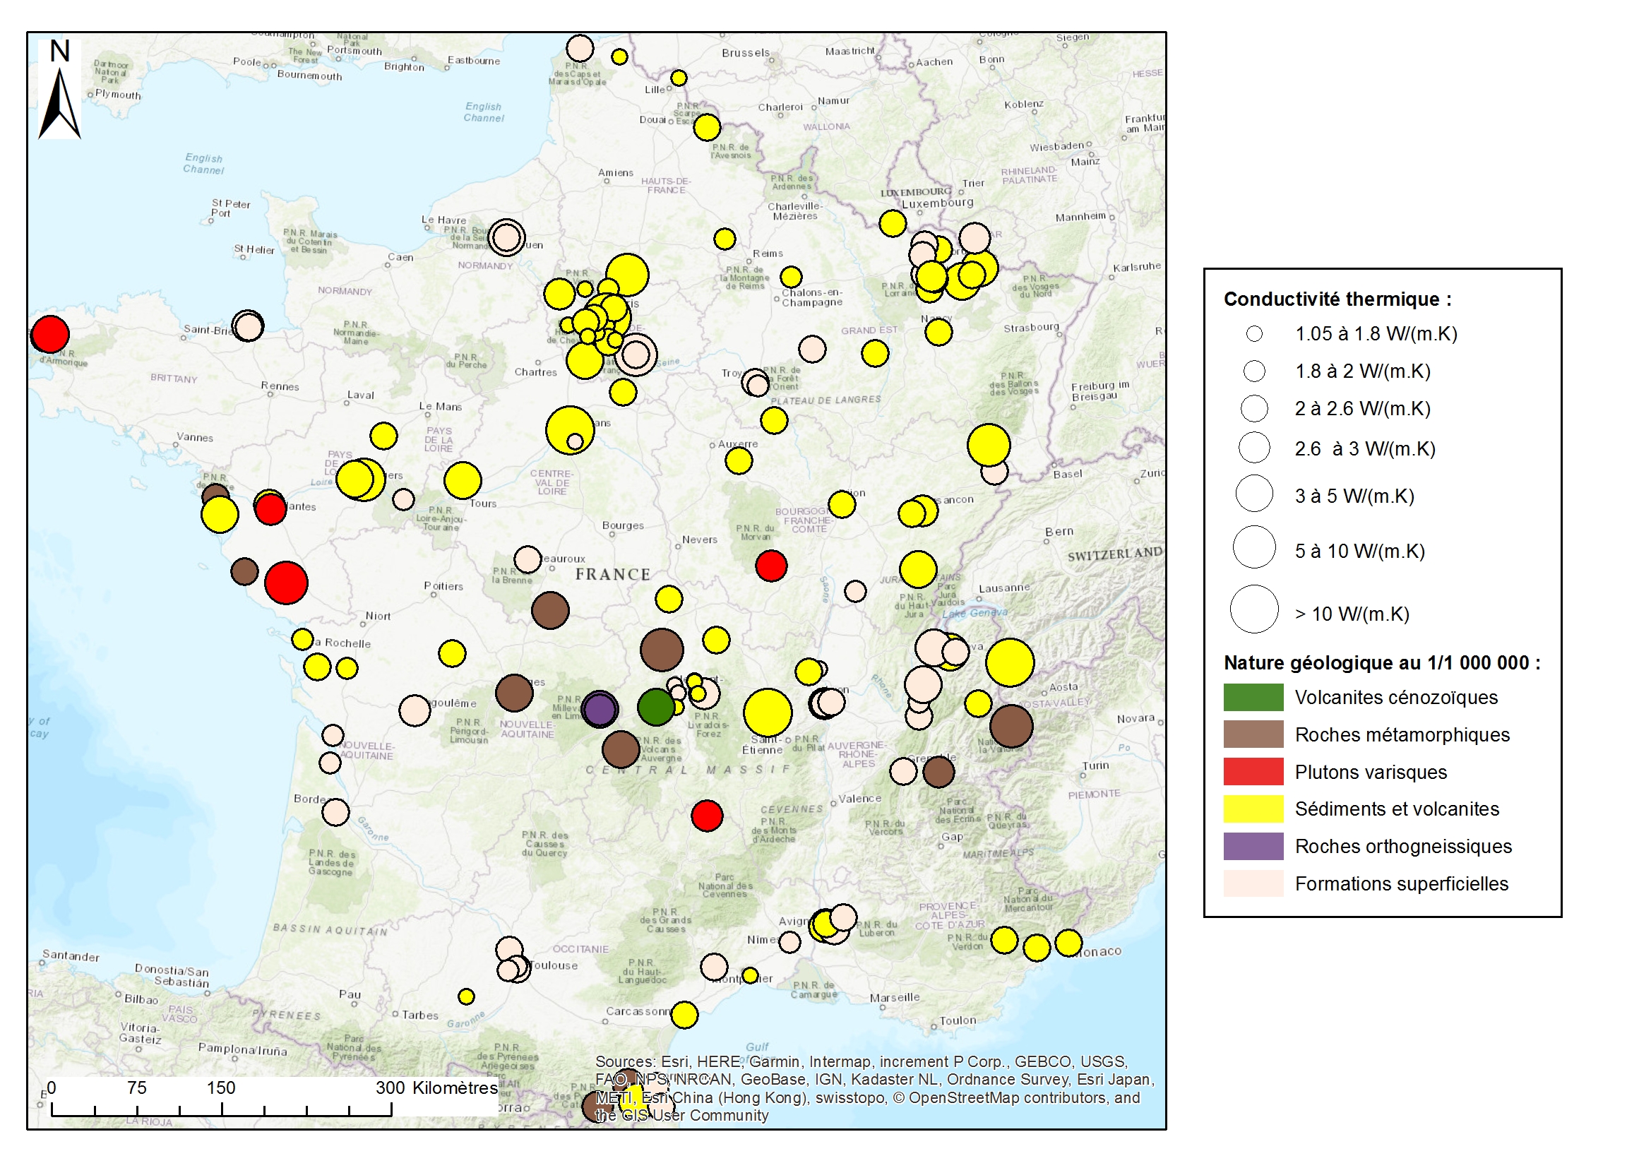Click the north arrow symbol
The width and height of the screenshot is (1651, 1168).
pos(60,89)
